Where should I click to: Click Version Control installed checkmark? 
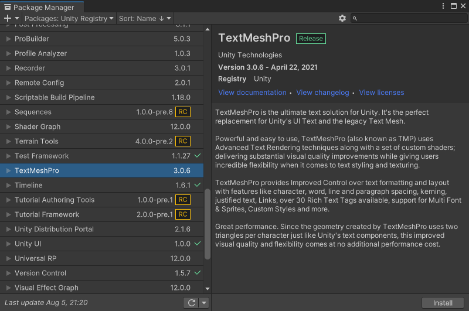(198, 273)
